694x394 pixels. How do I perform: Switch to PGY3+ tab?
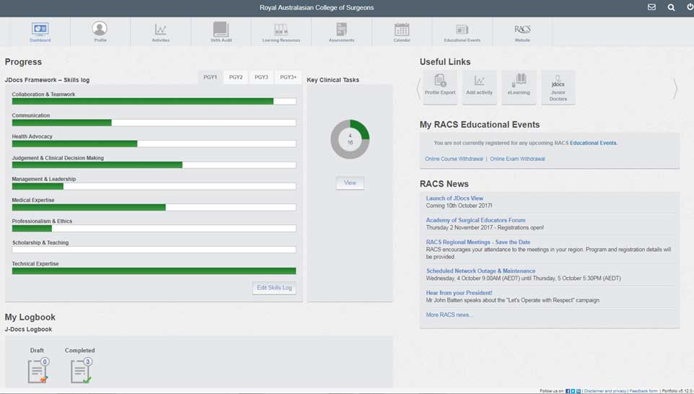[x=288, y=77]
